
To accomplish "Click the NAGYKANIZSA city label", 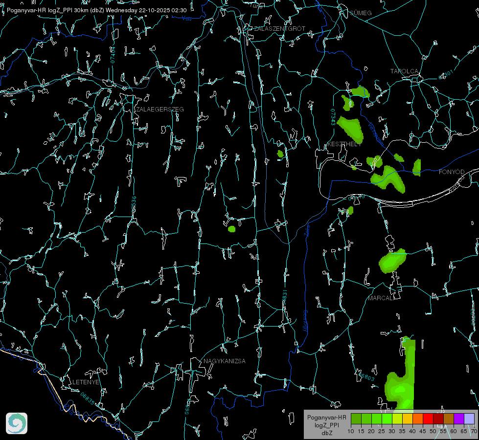I will pyautogui.click(x=225, y=361).
